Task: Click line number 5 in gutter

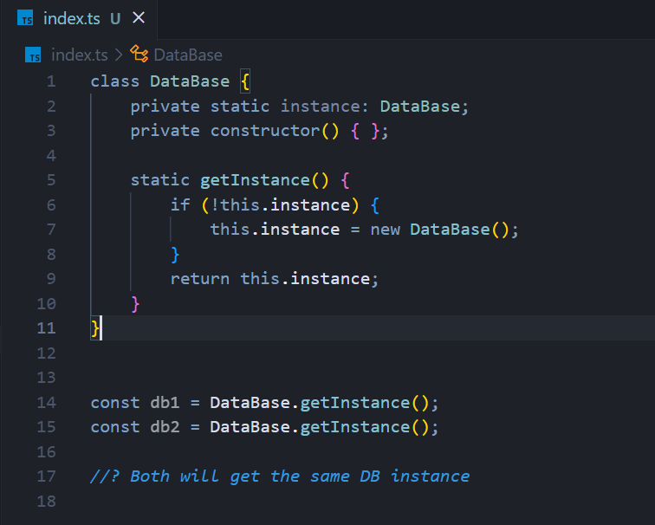Action: click(x=51, y=180)
